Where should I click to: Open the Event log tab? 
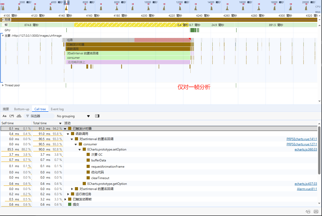pos(57,109)
